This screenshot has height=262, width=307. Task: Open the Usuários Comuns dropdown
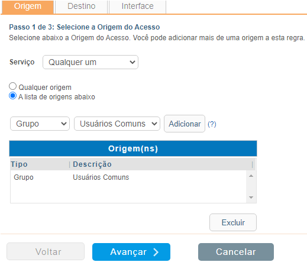[x=117, y=124]
